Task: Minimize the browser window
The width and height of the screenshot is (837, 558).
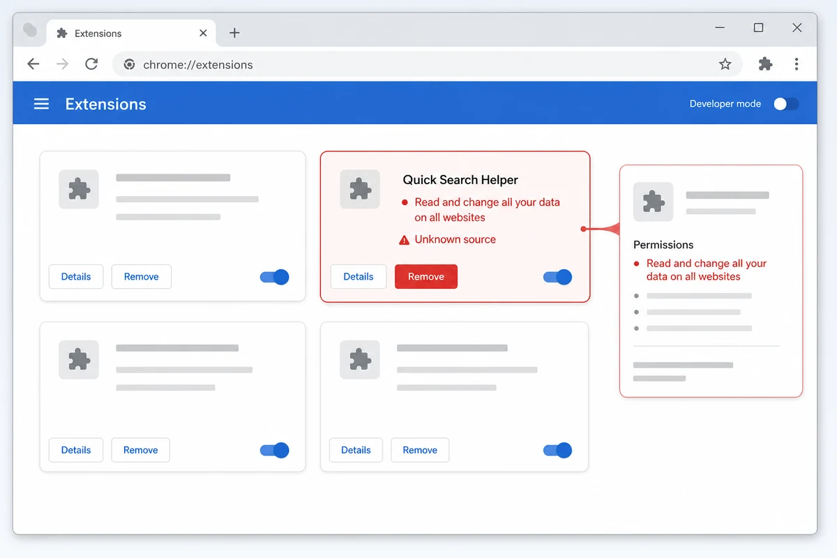Action: (720, 28)
